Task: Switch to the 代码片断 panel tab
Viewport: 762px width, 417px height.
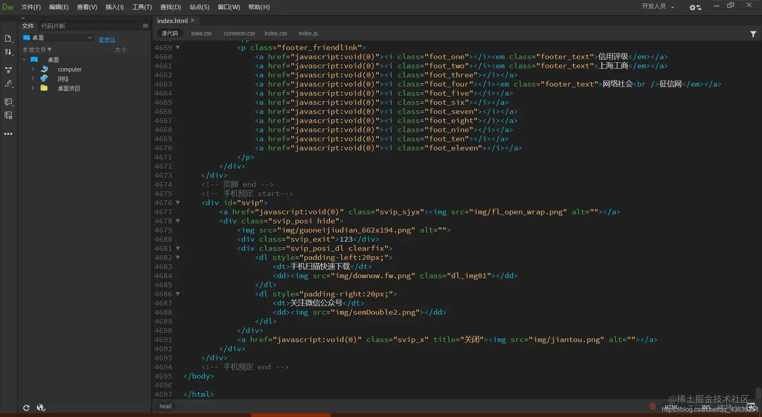Action: click(53, 26)
